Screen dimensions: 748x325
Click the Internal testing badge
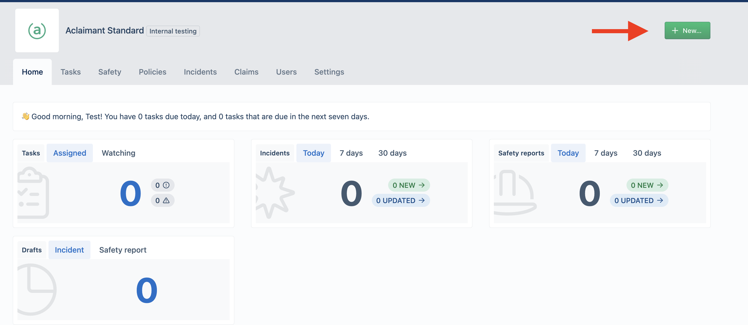click(x=173, y=31)
